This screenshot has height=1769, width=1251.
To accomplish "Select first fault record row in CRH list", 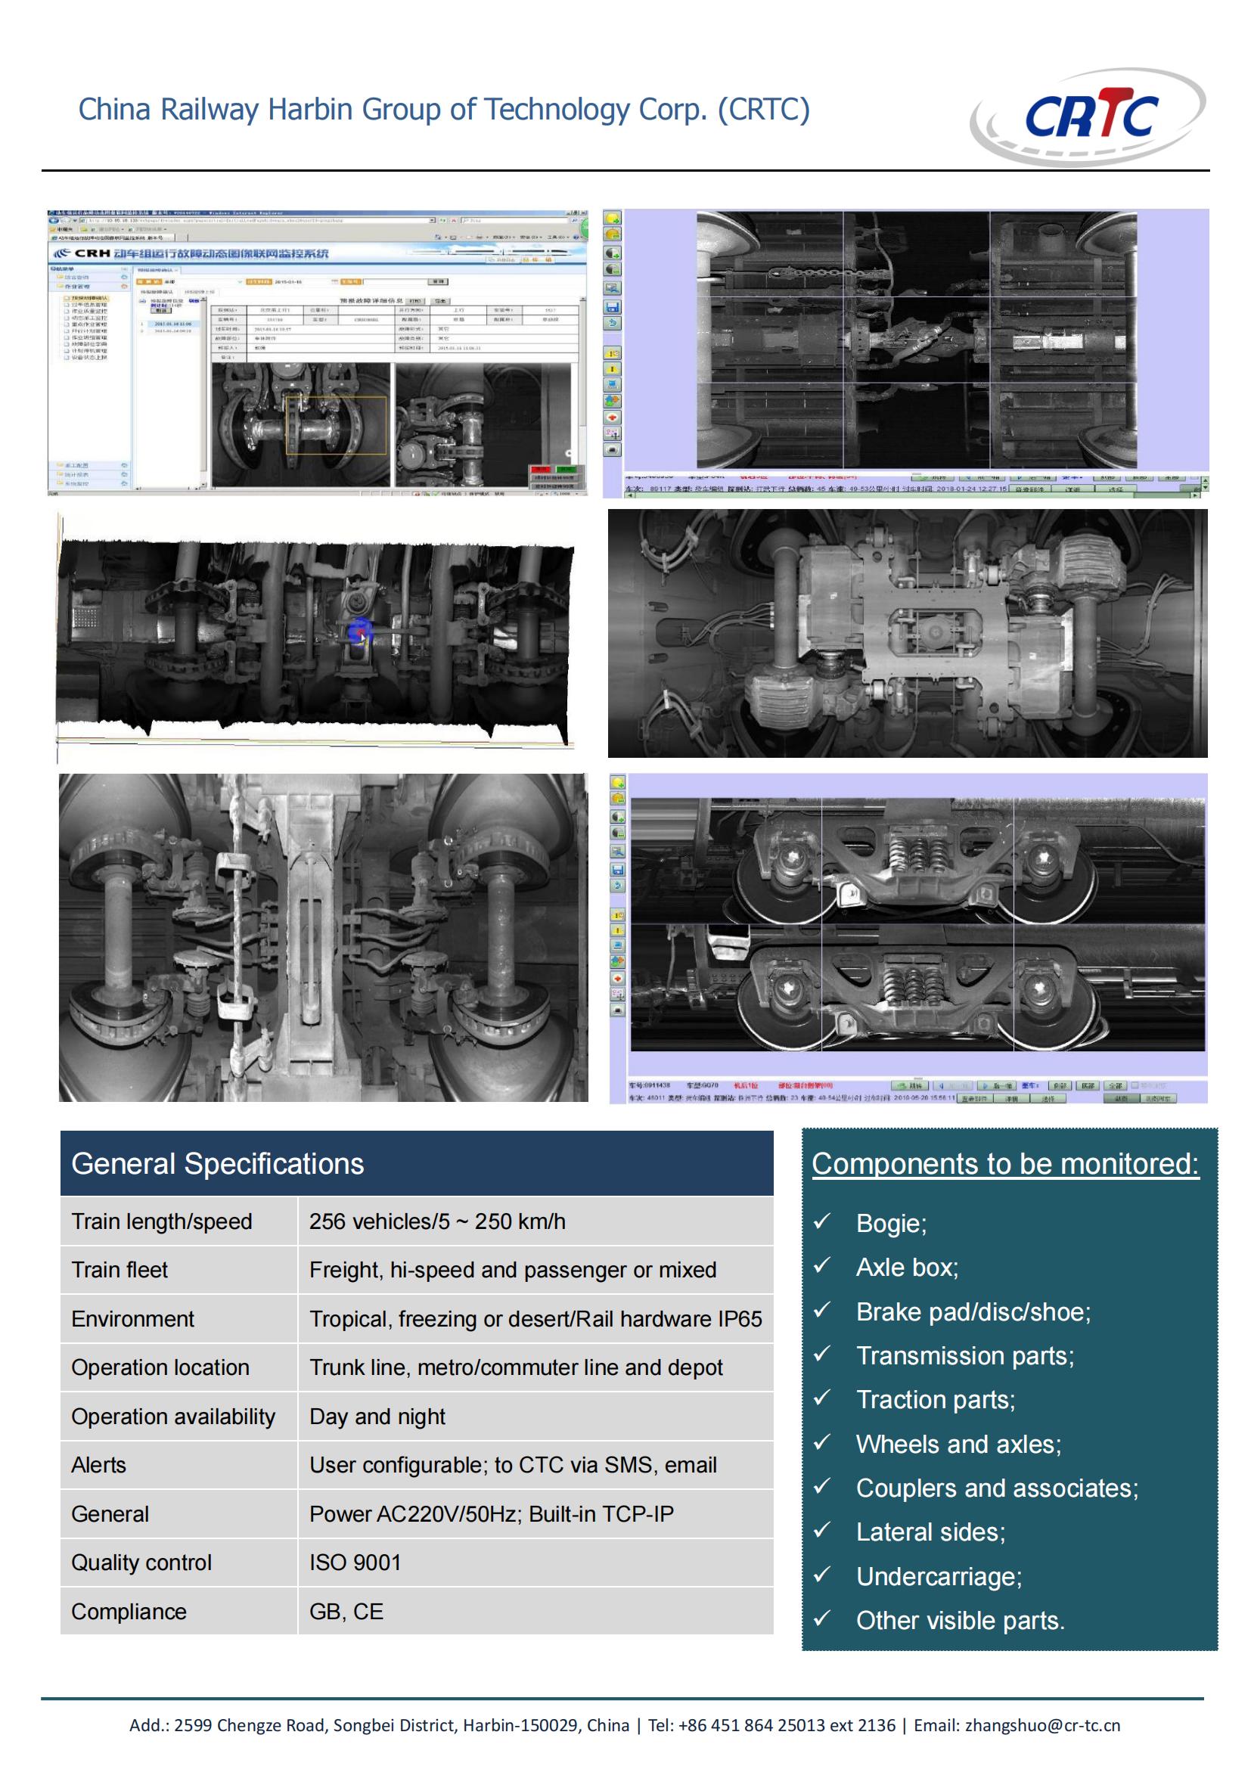I will [173, 324].
